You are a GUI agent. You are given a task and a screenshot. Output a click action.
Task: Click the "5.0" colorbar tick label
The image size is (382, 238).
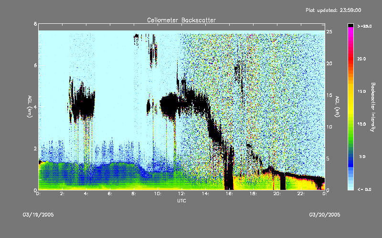pos(362,157)
